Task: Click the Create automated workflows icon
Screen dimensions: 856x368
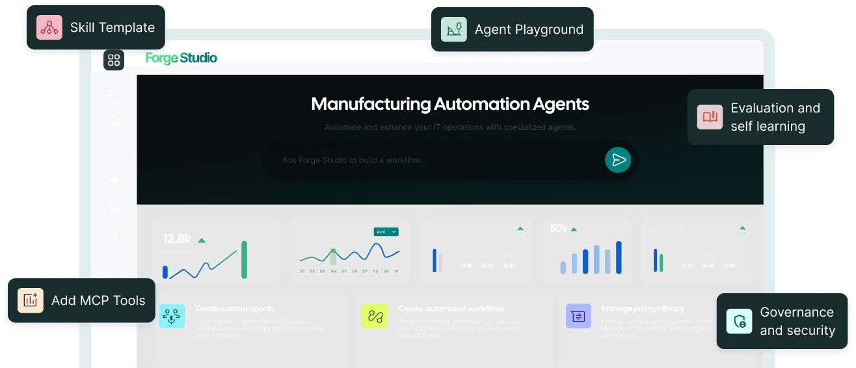Action: click(x=375, y=316)
